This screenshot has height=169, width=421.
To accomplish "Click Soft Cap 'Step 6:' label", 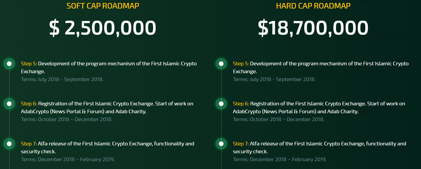I will tap(29, 104).
